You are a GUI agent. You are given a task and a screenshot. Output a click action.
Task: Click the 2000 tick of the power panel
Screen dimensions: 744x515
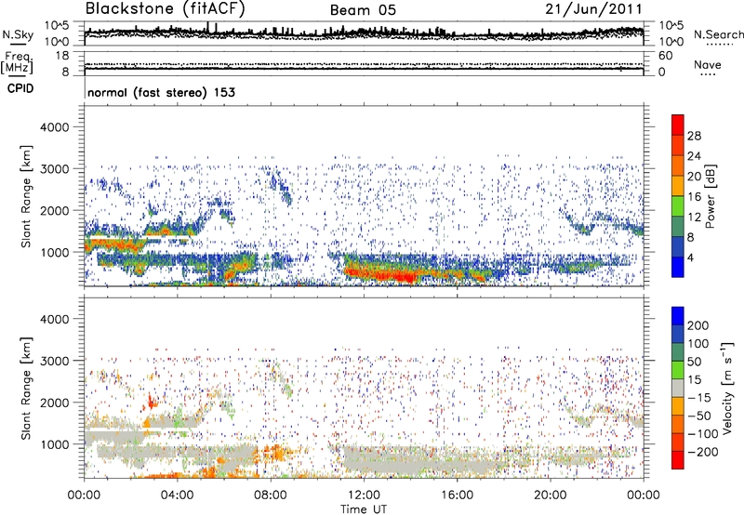(54, 210)
